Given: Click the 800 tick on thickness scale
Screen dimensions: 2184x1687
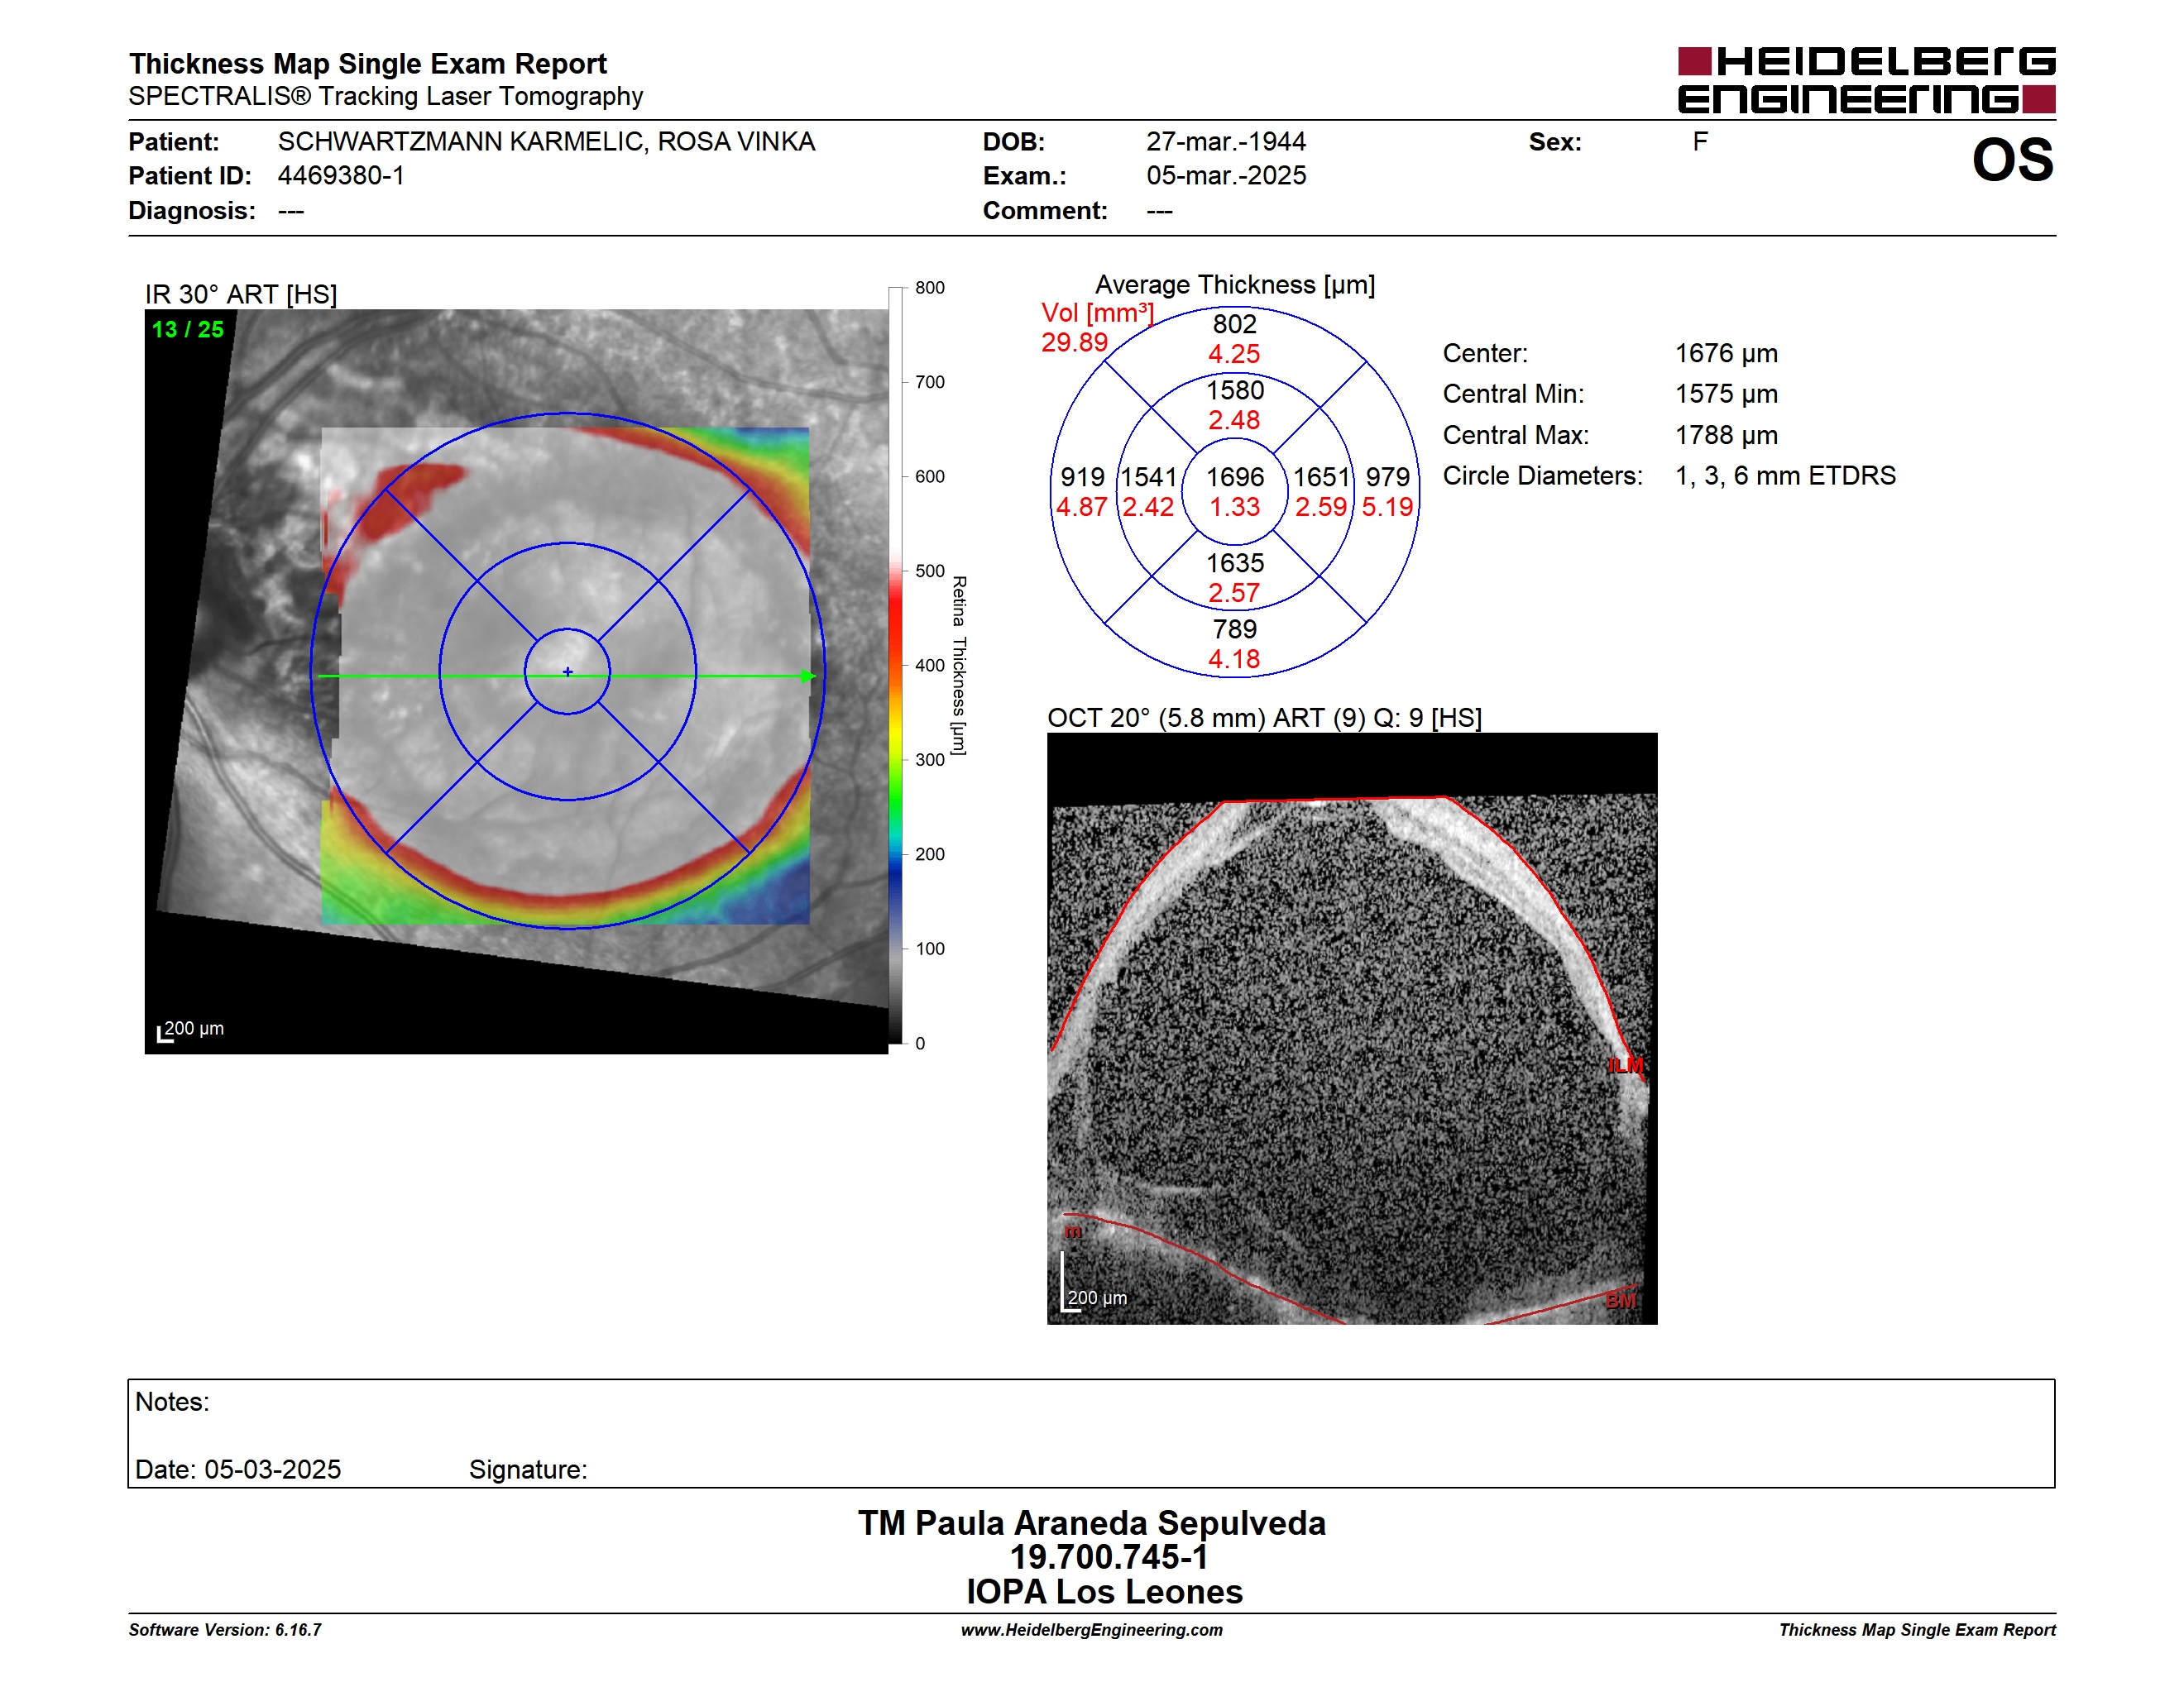Looking at the screenshot, I should point(929,288).
